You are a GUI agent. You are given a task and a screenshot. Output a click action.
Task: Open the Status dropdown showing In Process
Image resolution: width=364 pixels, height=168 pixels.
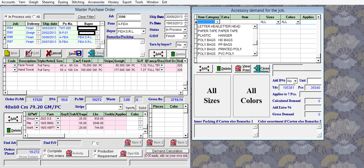[185, 30]
